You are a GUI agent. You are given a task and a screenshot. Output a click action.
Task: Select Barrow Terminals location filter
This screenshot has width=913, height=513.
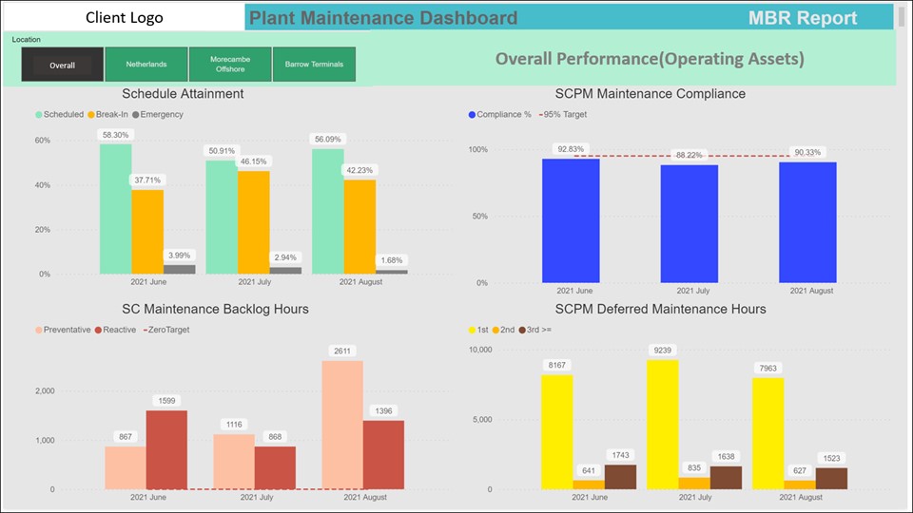[314, 65]
